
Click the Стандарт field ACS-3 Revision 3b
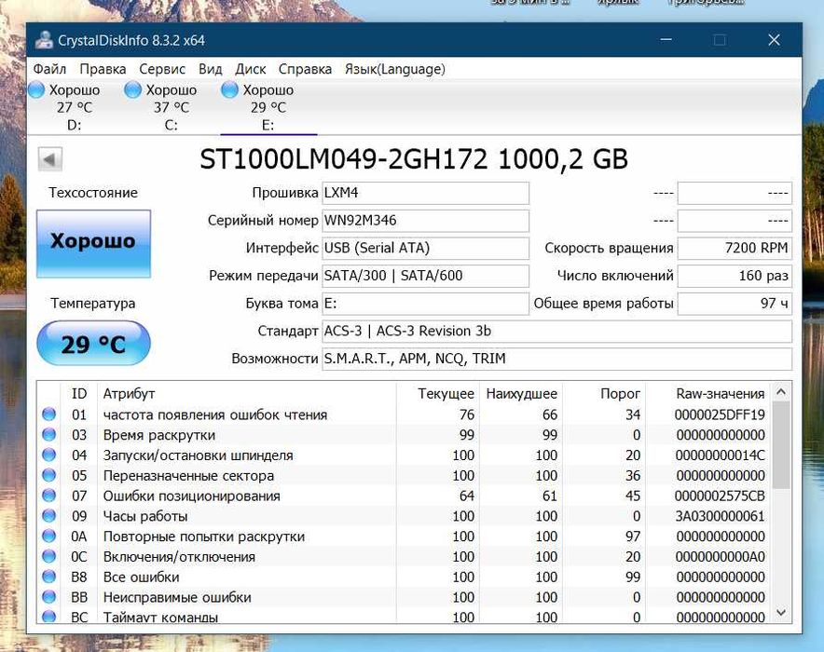pyautogui.click(x=557, y=332)
